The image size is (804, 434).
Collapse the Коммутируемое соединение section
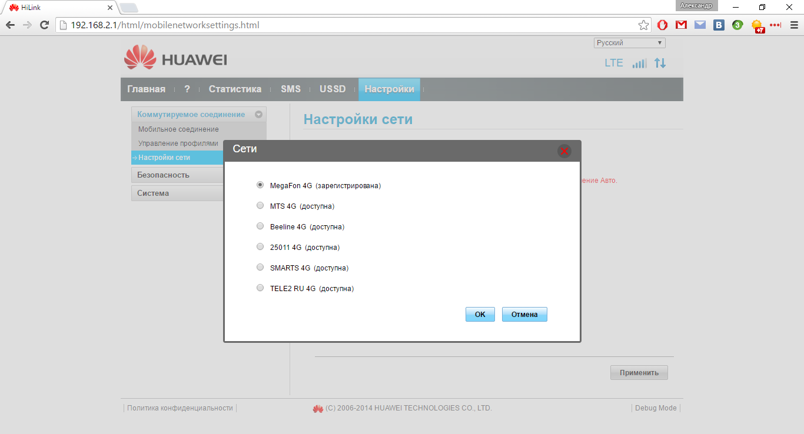258,115
